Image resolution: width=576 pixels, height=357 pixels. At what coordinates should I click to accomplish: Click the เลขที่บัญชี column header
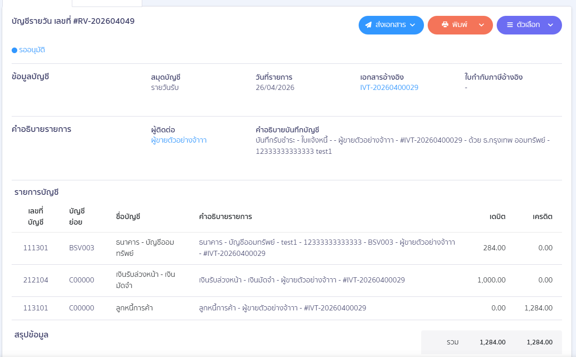point(35,217)
